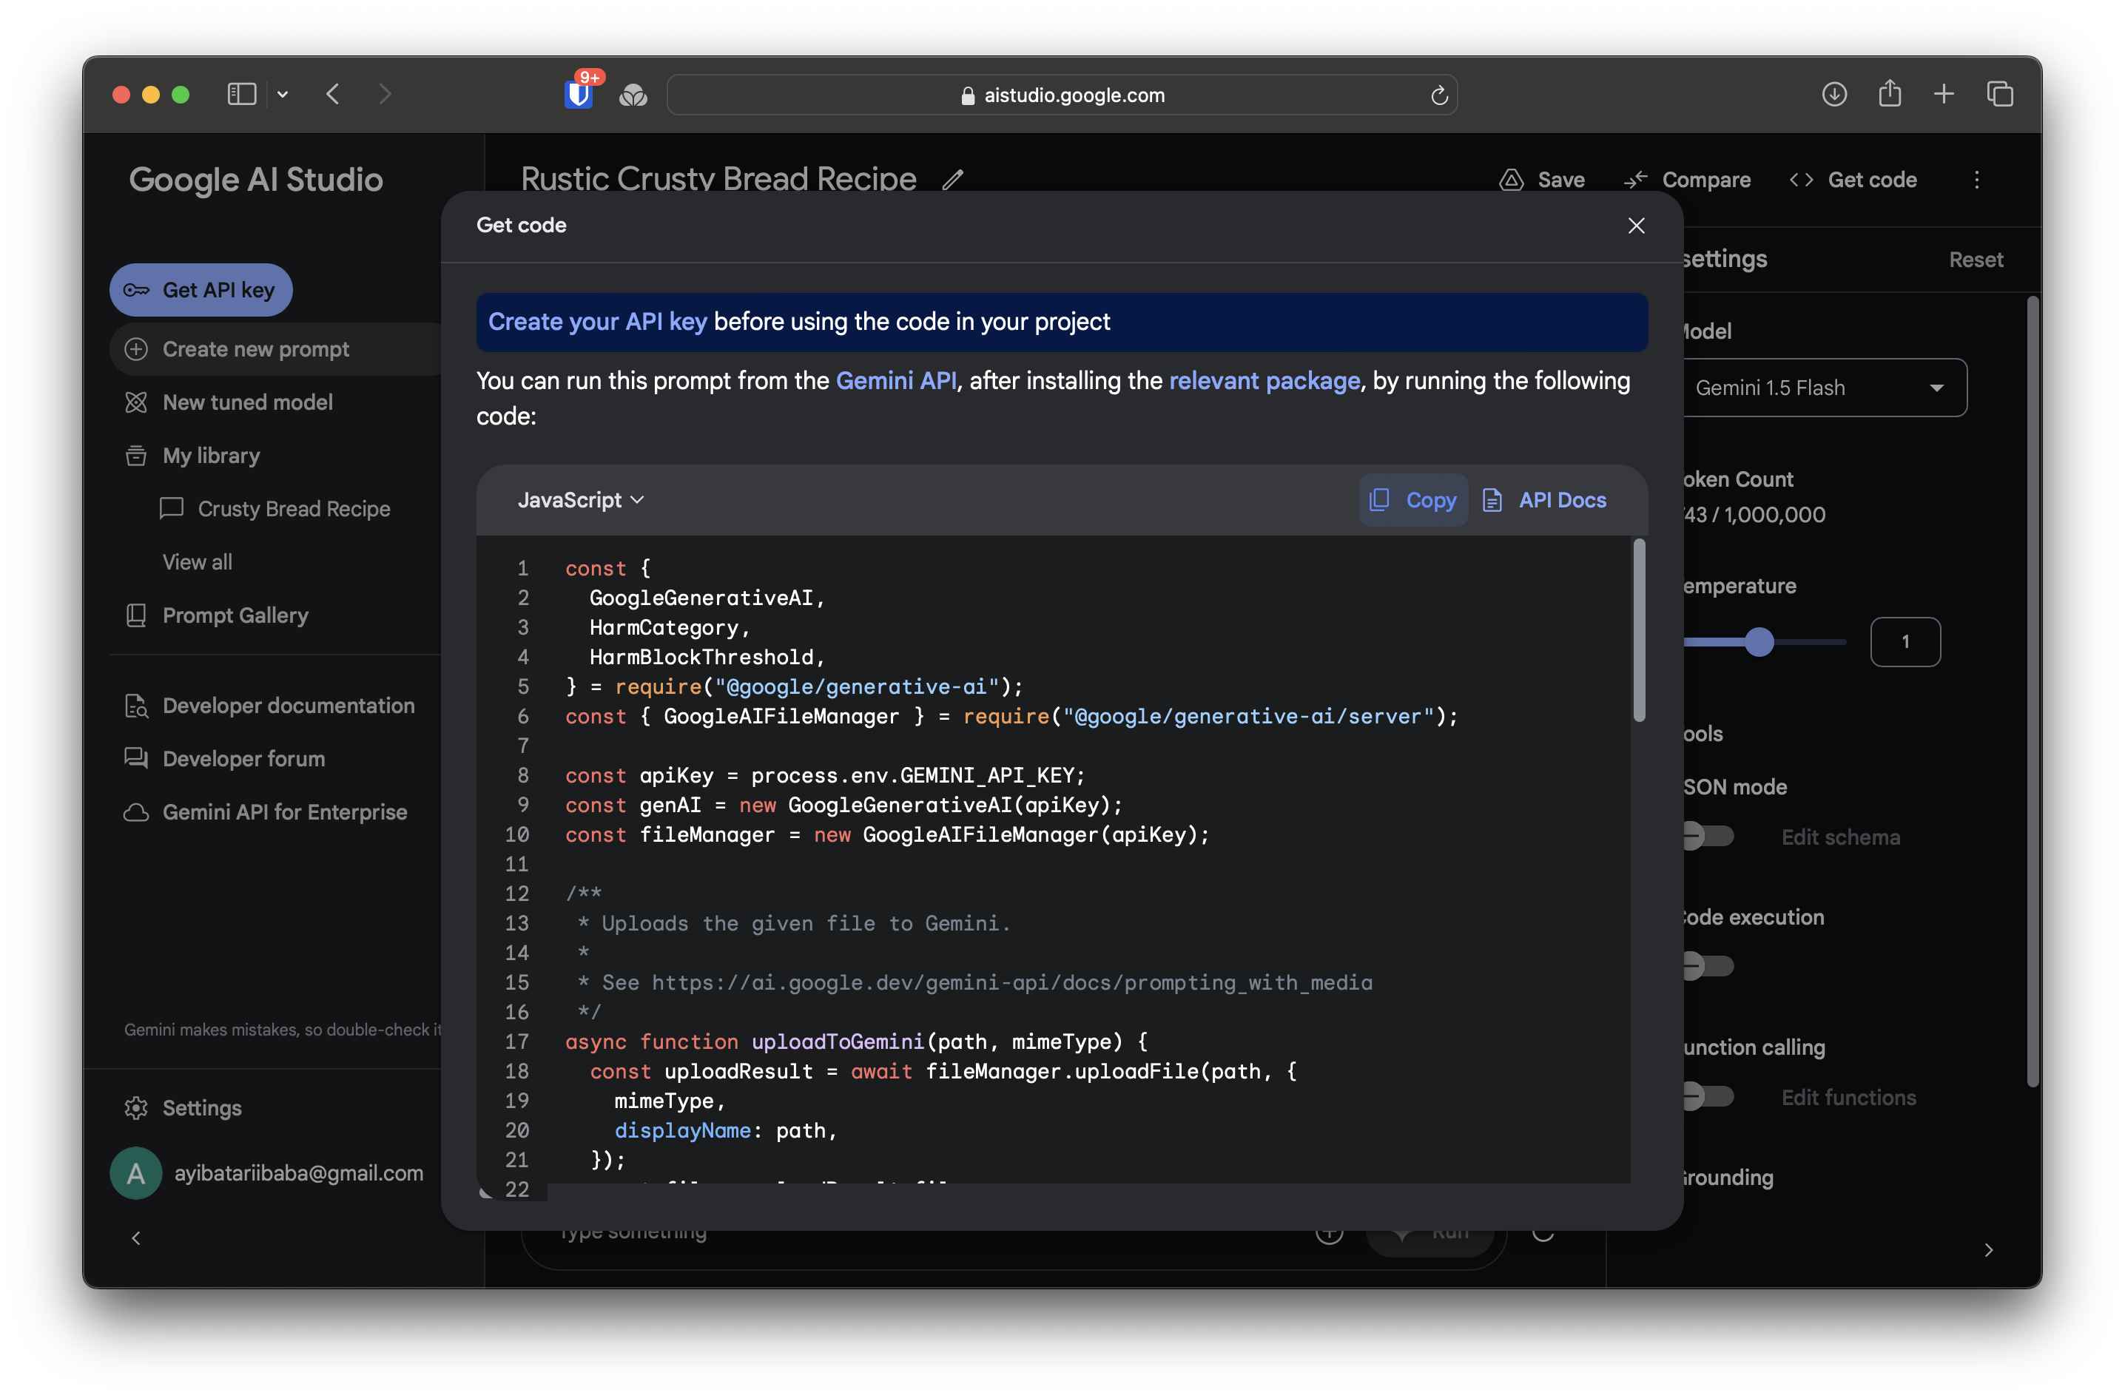Image resolution: width=2125 pixels, height=1398 pixels.
Task: Click the Get API key button
Action: point(201,290)
